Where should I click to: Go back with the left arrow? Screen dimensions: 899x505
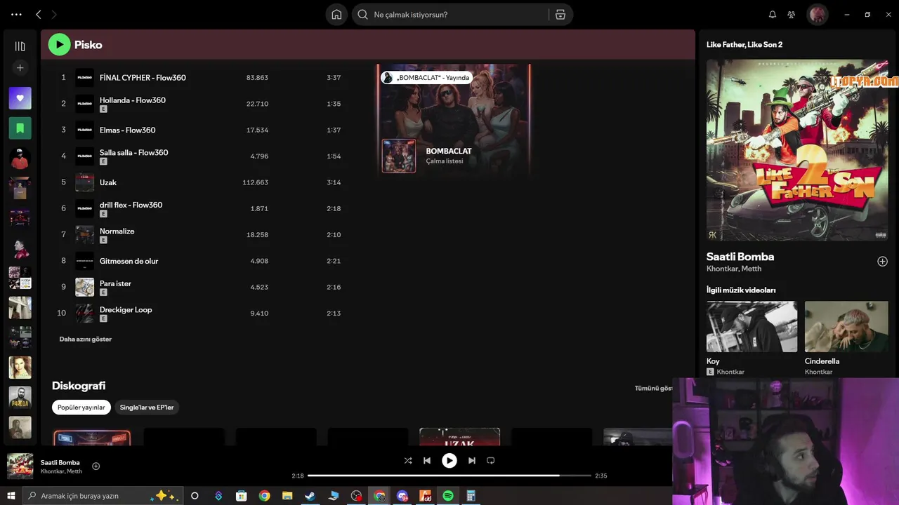tap(39, 14)
